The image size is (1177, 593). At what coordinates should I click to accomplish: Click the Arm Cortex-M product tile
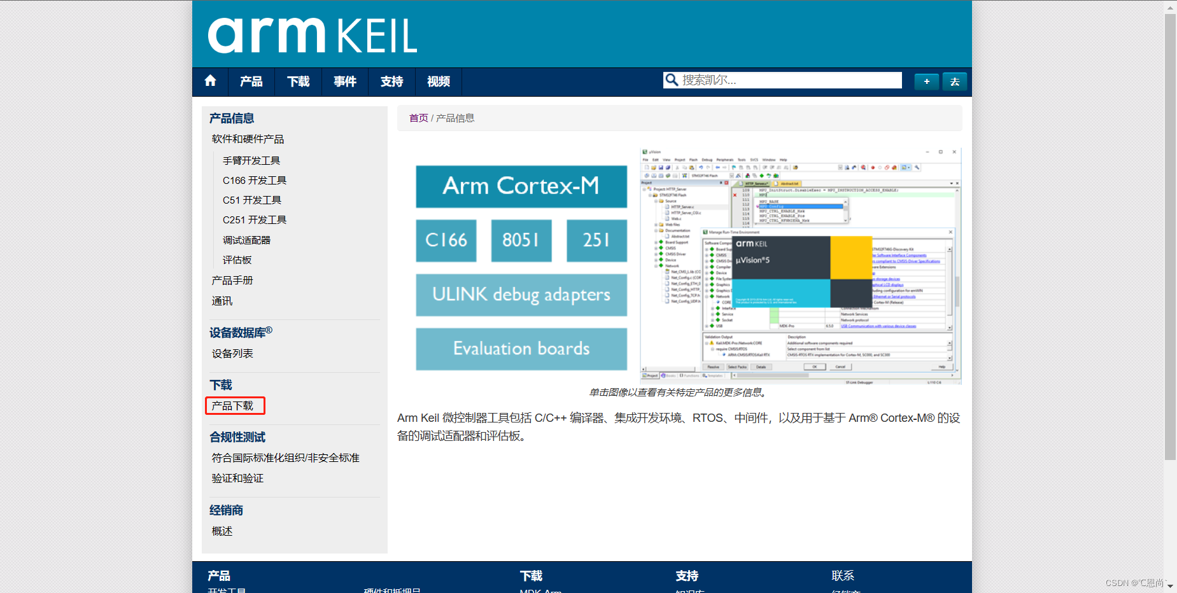pos(521,186)
